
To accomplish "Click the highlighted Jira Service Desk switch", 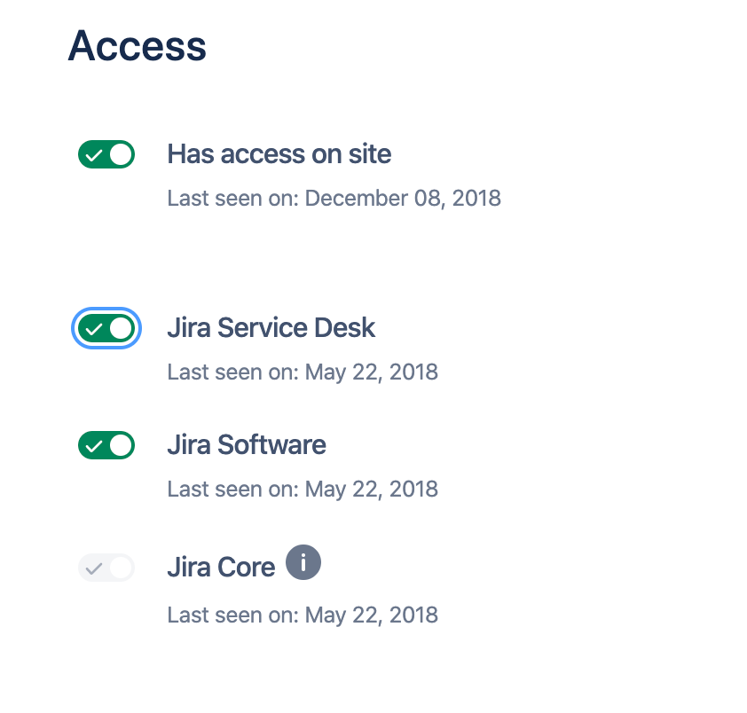I will coord(106,328).
